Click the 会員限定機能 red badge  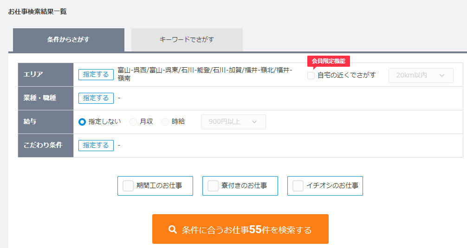point(329,61)
